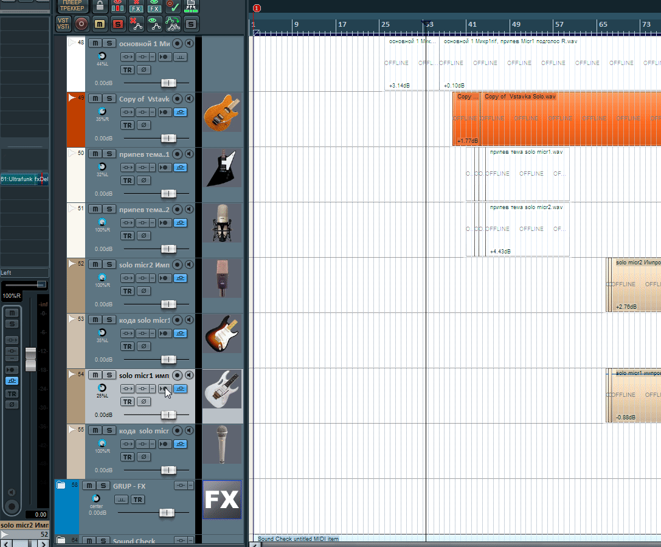The width and height of the screenshot is (661, 547).
Task: Click mixer strip volume fader handle
Action: [x=31, y=359]
